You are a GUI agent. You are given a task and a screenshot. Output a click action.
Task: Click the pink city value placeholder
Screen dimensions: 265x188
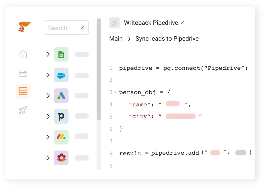click(180, 116)
